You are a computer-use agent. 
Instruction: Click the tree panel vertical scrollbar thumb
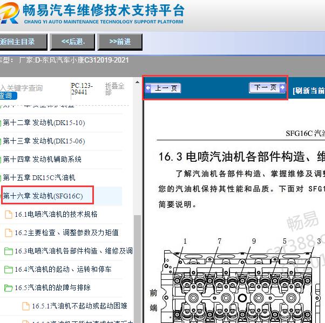[137, 269]
